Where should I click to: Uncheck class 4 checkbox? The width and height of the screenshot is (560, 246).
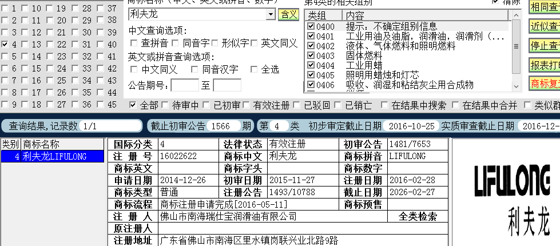click(5, 45)
